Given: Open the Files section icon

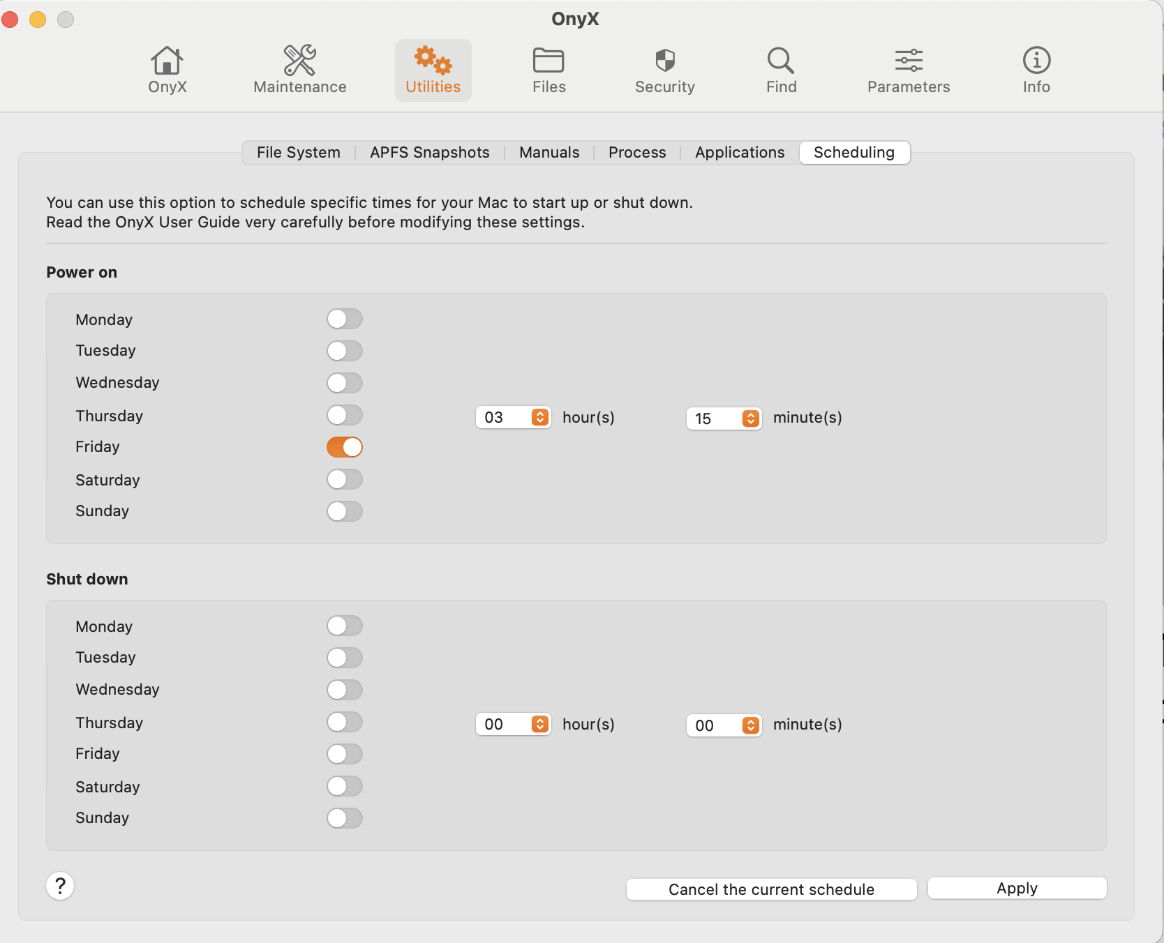Looking at the screenshot, I should [549, 69].
